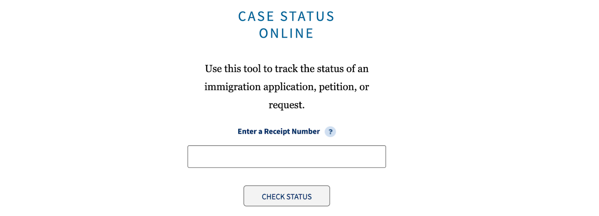Click the word "ONLINE" in the heading
This screenshot has width=599, height=216.
point(286,33)
